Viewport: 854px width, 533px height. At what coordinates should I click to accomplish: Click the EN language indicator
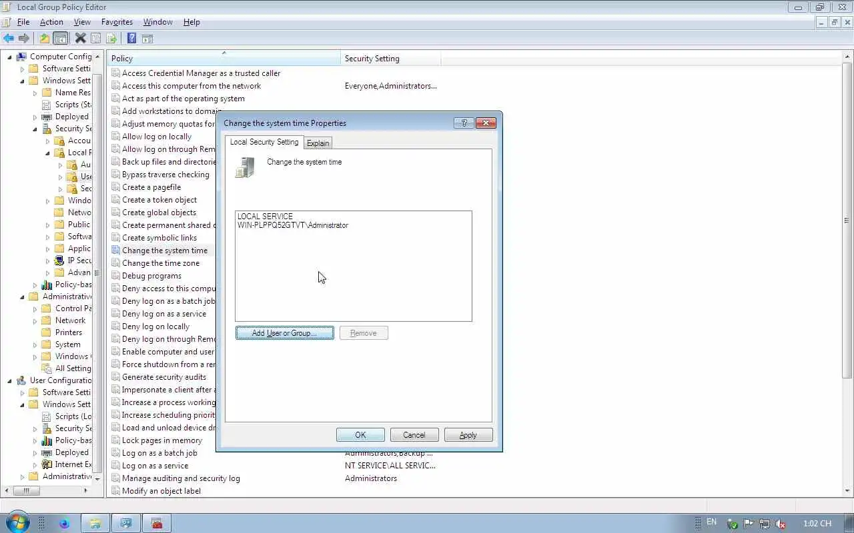[711, 522]
